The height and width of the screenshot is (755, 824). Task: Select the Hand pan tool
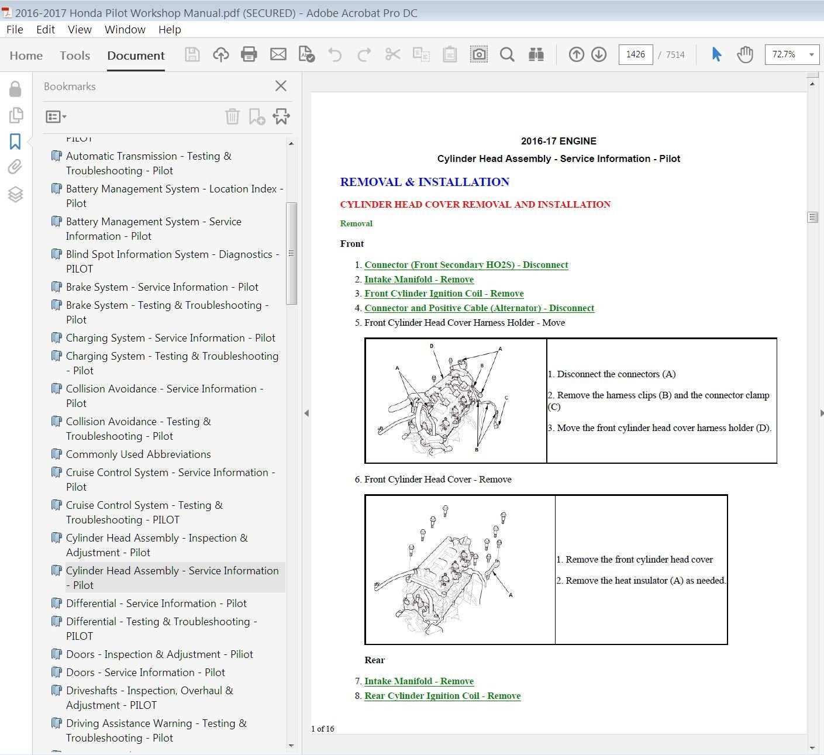click(x=744, y=54)
